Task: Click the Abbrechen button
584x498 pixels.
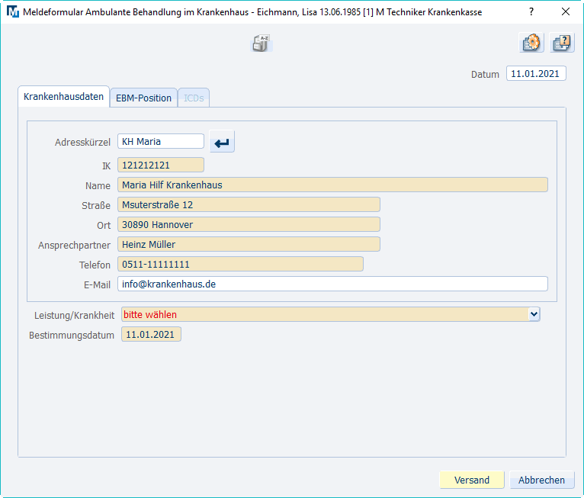Action: (x=541, y=480)
